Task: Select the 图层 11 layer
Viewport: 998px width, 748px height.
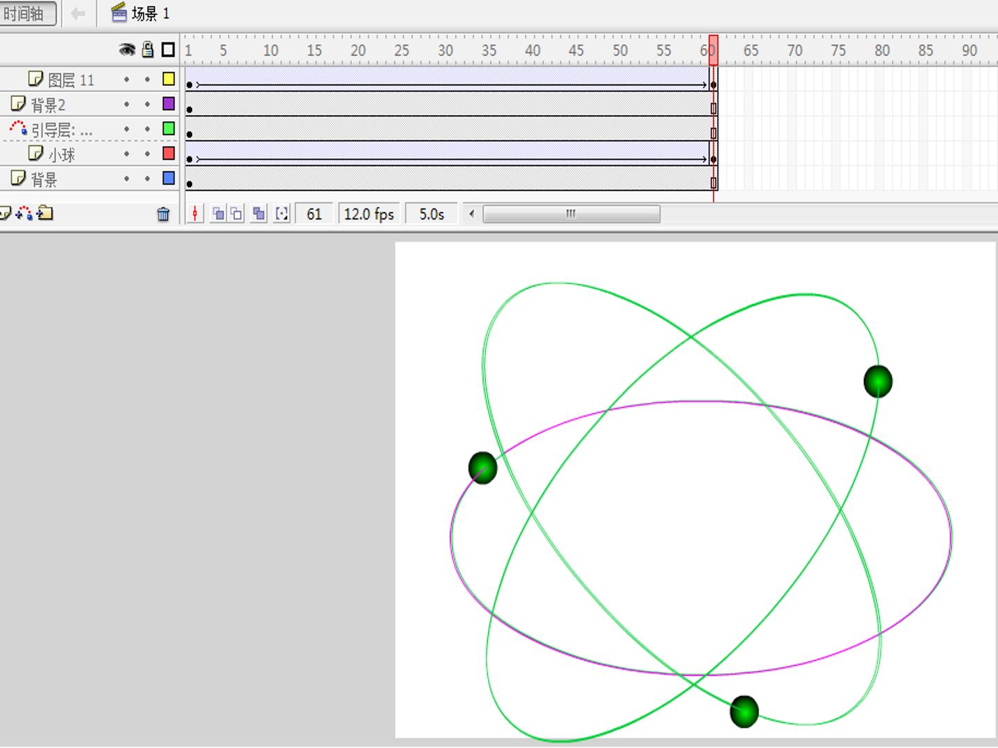Action: pyautogui.click(x=71, y=80)
